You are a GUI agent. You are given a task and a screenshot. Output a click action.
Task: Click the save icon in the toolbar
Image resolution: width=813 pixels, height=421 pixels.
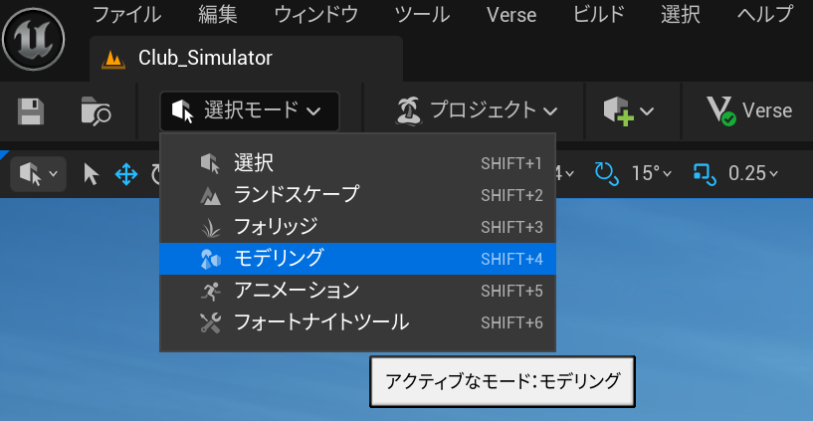32,110
